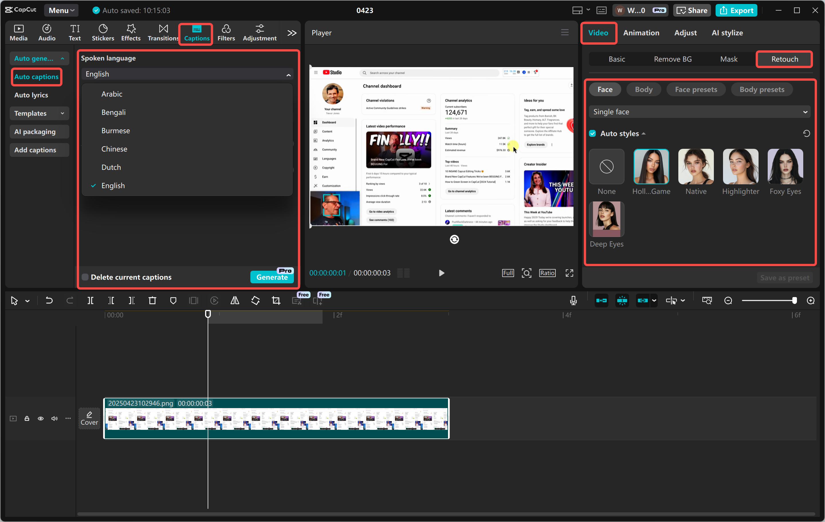Open the Media import panel

pyautogui.click(x=18, y=33)
